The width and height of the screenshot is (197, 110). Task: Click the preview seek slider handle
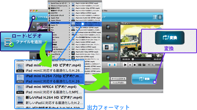pos(133,59)
